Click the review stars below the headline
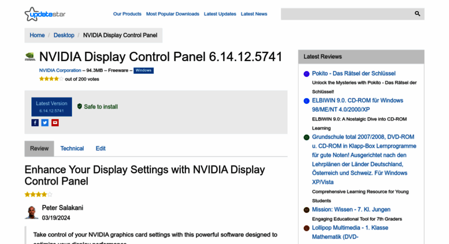 click(38, 194)
